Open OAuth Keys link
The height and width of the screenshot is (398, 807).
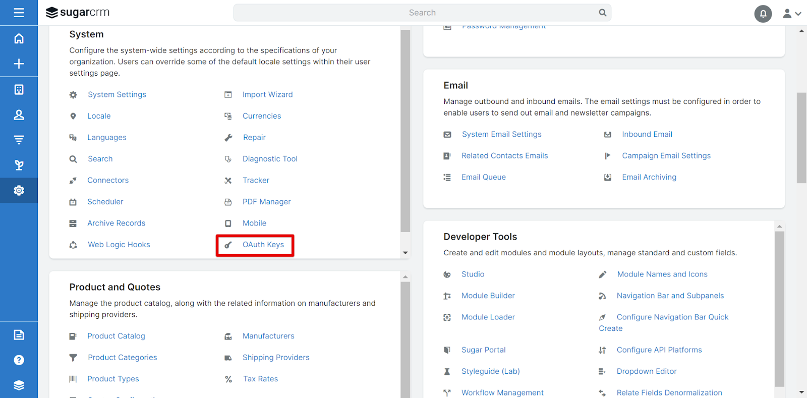tap(263, 245)
